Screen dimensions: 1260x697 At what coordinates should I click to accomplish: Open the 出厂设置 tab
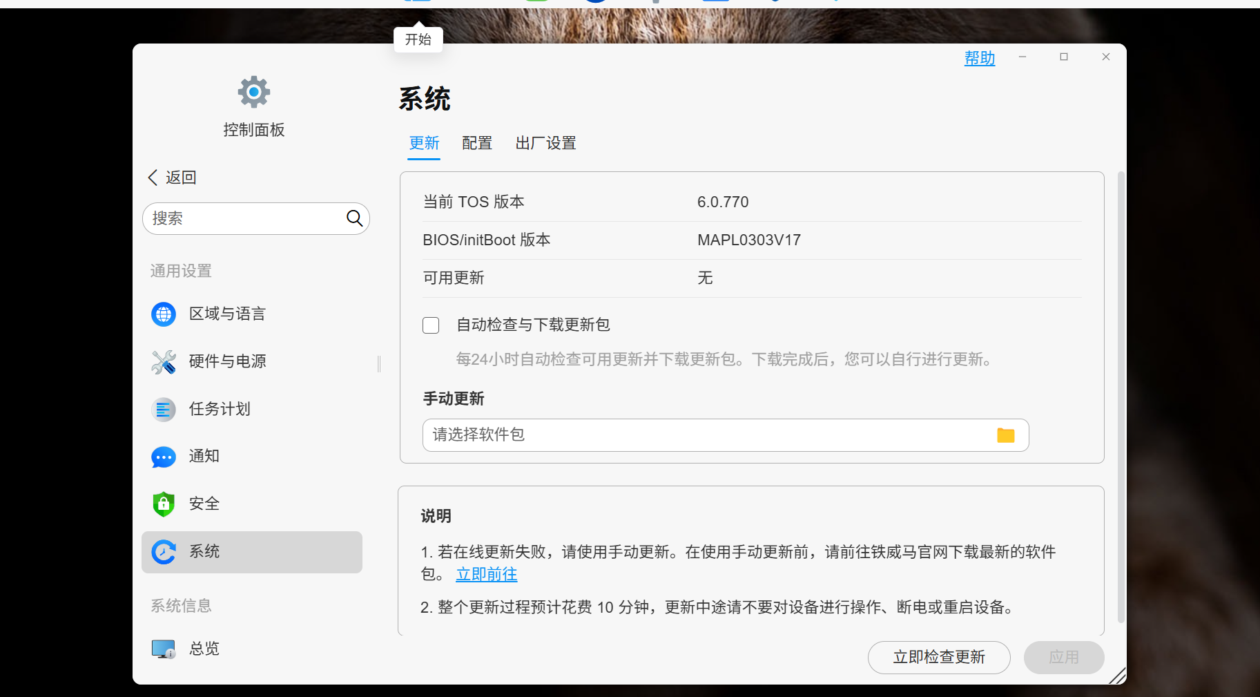tap(546, 143)
